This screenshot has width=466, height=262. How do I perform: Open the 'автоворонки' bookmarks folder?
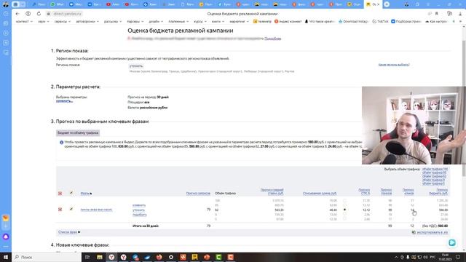[x=87, y=21]
